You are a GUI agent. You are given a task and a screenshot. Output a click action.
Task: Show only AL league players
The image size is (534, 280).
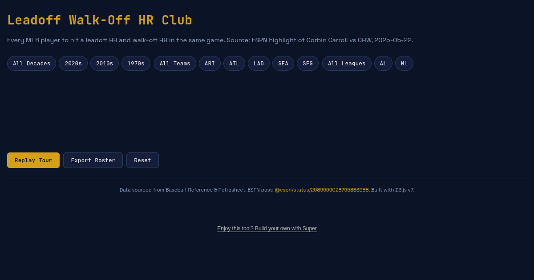click(x=383, y=64)
